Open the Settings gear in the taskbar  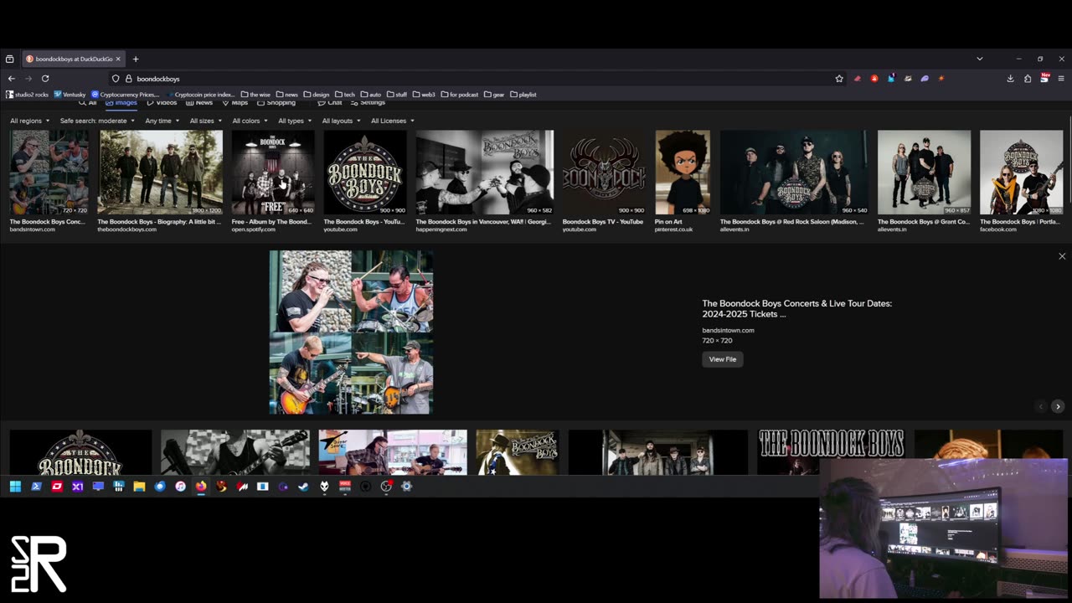click(407, 487)
